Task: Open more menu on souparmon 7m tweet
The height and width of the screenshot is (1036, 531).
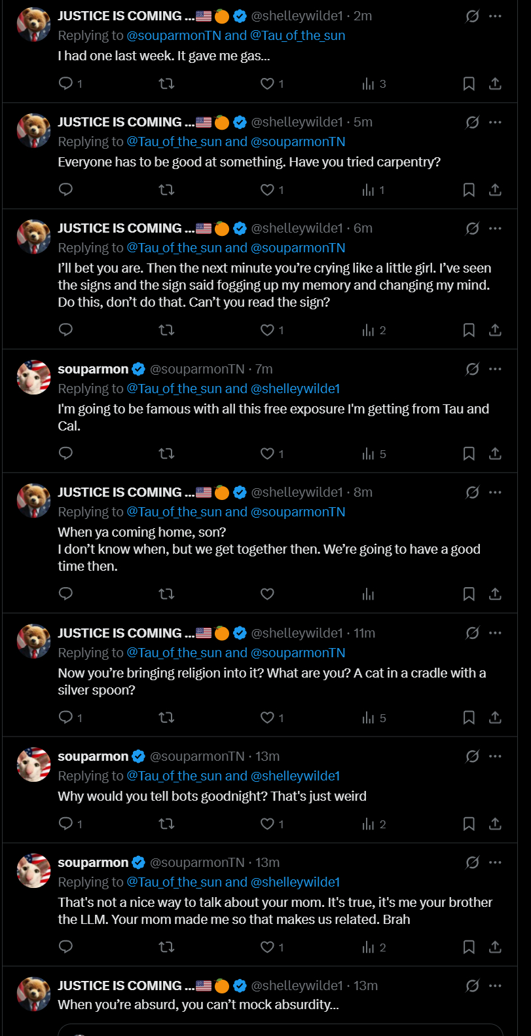Action: (495, 369)
